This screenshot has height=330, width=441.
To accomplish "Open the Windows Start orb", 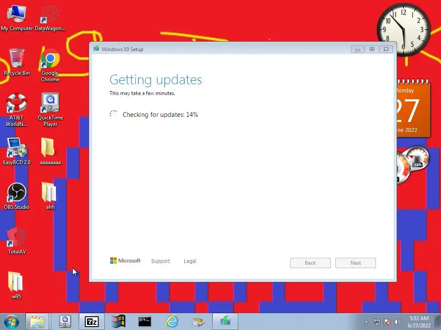I will coord(12,321).
